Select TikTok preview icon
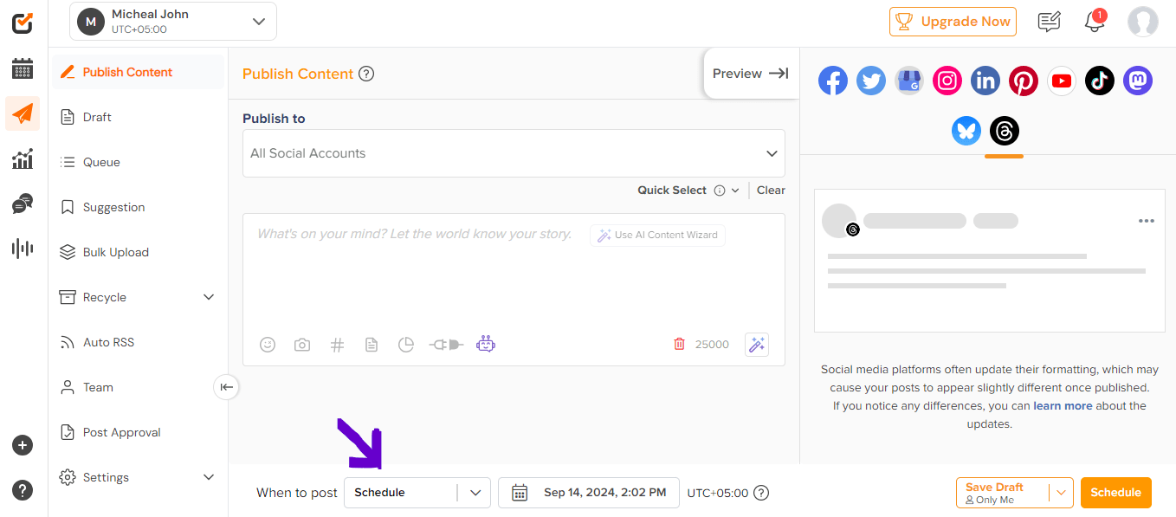Viewport: 1176px width, 517px height. pyautogui.click(x=1100, y=81)
